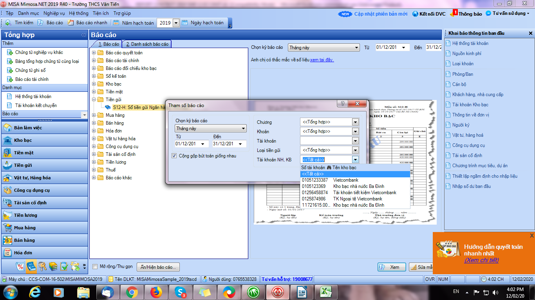Click the dialog Đến date field
Viewport: 535px width, 300px height.
(229, 144)
